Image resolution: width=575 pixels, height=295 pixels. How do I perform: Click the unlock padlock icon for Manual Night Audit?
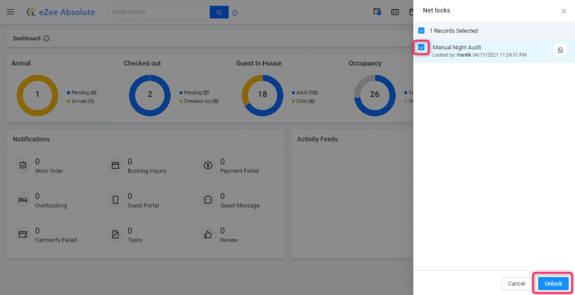pyautogui.click(x=560, y=50)
